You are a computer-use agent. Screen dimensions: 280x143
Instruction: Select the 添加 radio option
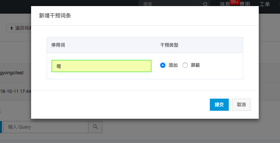(x=163, y=65)
